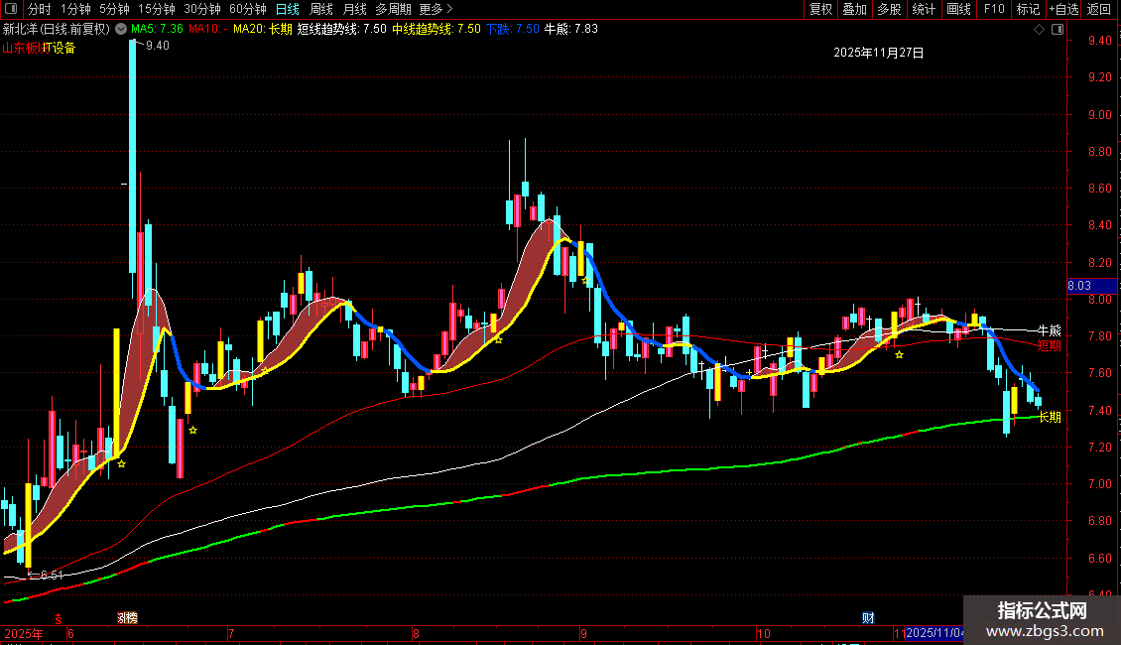Viewport: 1121px width, 645px height.
Task: Click the 统计 statistics button
Action: pos(924,9)
